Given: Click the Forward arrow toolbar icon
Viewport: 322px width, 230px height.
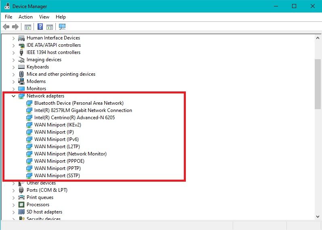Looking at the screenshot, I should click(x=15, y=27).
